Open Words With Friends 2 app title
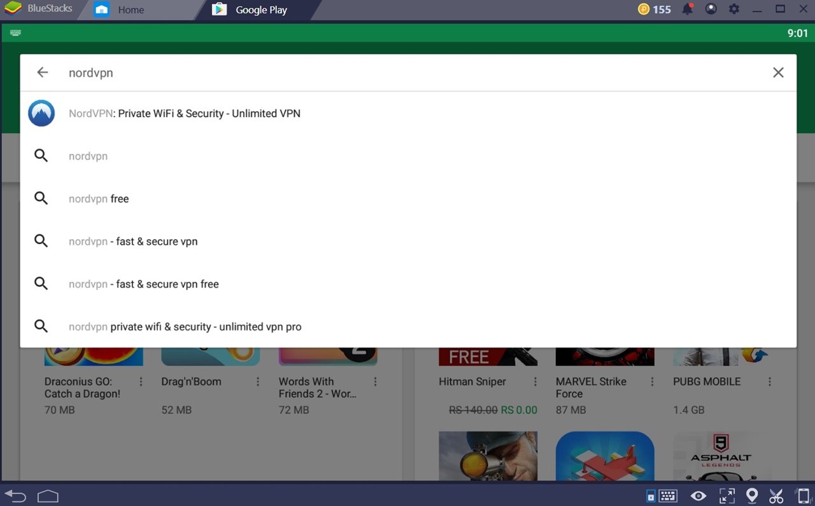This screenshot has height=506, width=815. (318, 388)
